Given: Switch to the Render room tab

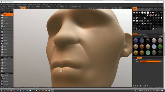Looking at the screenshot, I should (28, 8).
